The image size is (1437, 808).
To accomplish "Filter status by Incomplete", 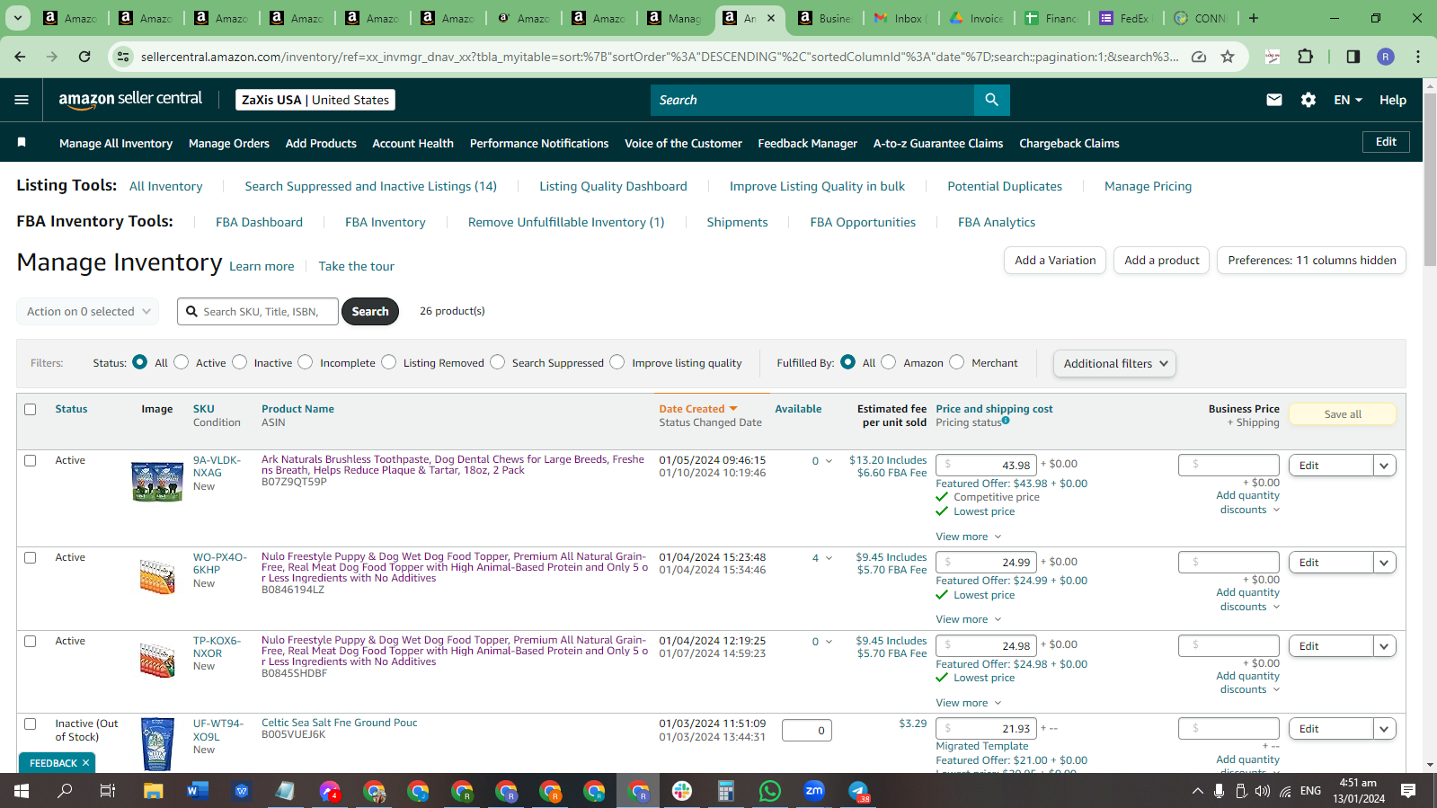I will point(306,362).
